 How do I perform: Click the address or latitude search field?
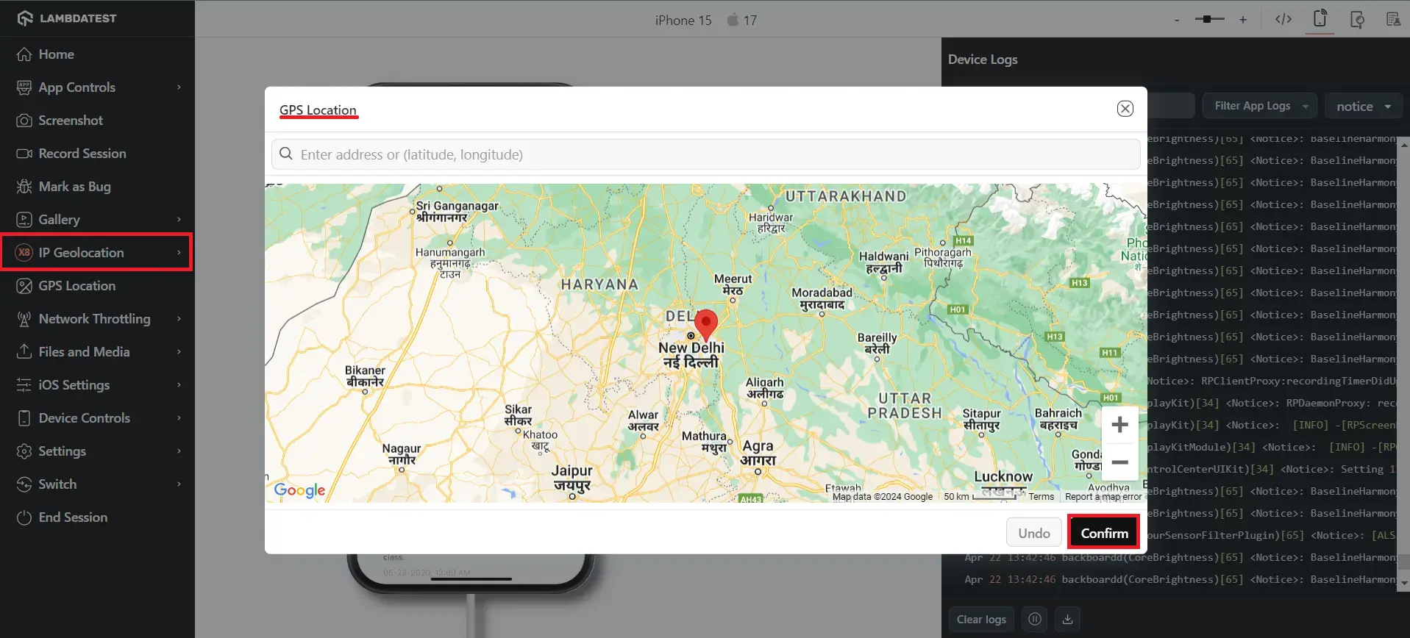tap(706, 154)
